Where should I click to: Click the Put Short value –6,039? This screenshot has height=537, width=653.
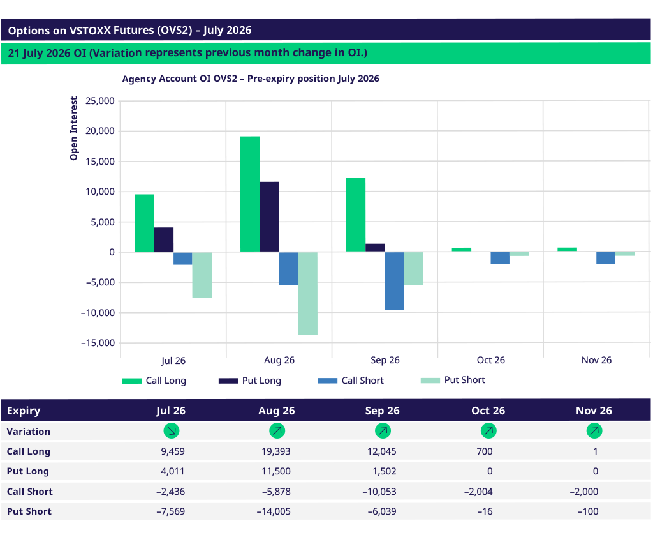(x=383, y=511)
